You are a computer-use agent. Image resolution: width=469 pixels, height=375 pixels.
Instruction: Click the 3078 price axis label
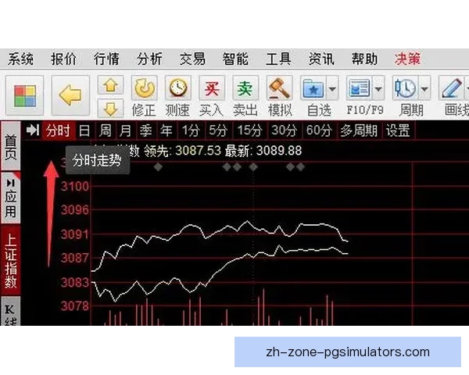coord(75,306)
